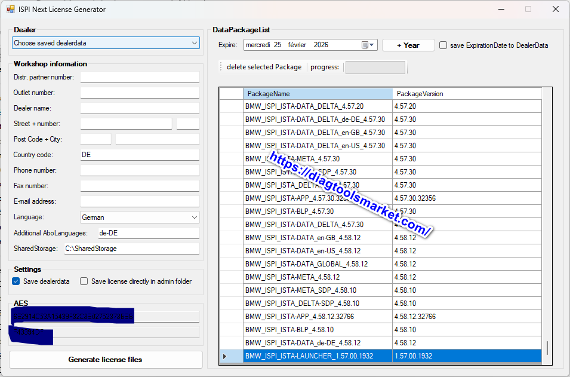570x377 pixels.
Task: Open the Language dropdown set to German
Action: [x=195, y=217]
